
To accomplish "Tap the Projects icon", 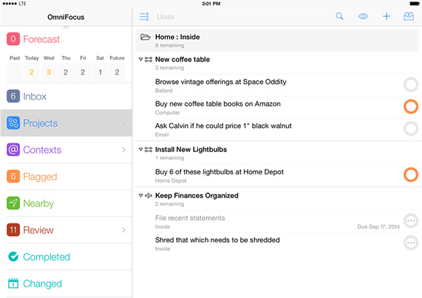I will click(13, 123).
